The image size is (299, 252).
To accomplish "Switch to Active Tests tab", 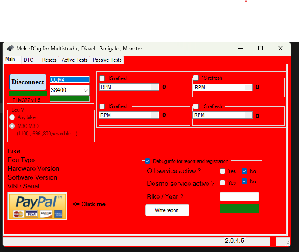I will (x=75, y=60).
